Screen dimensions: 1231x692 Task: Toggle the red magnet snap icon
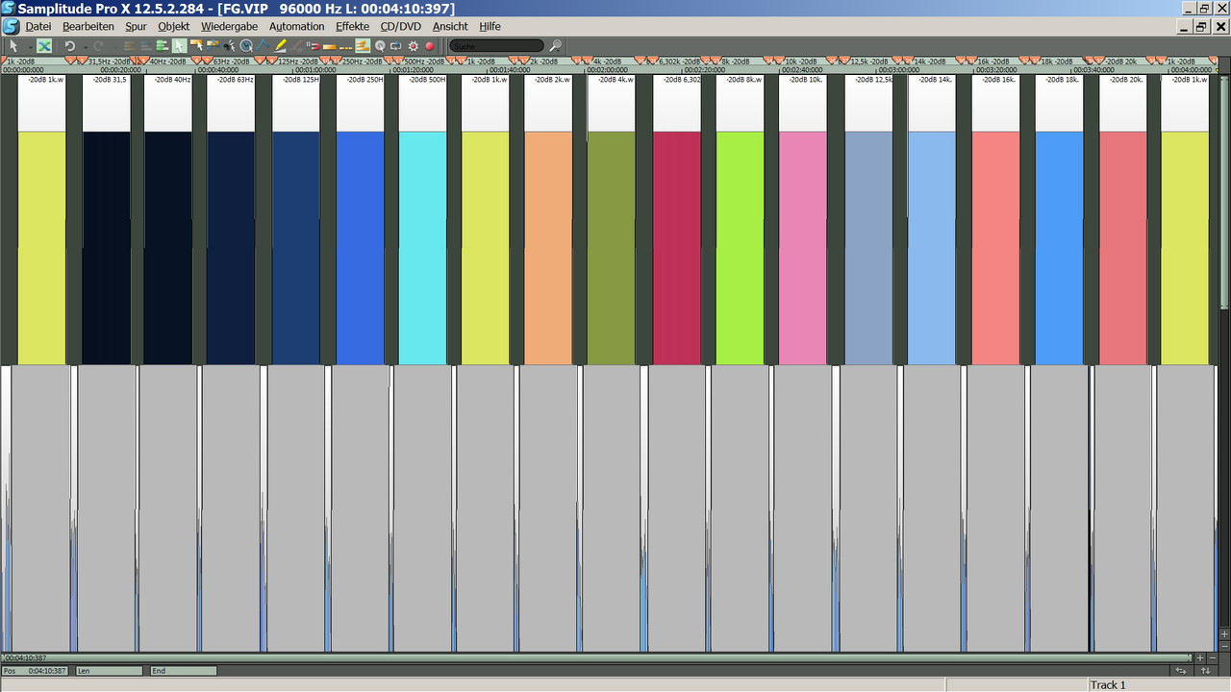pos(314,45)
